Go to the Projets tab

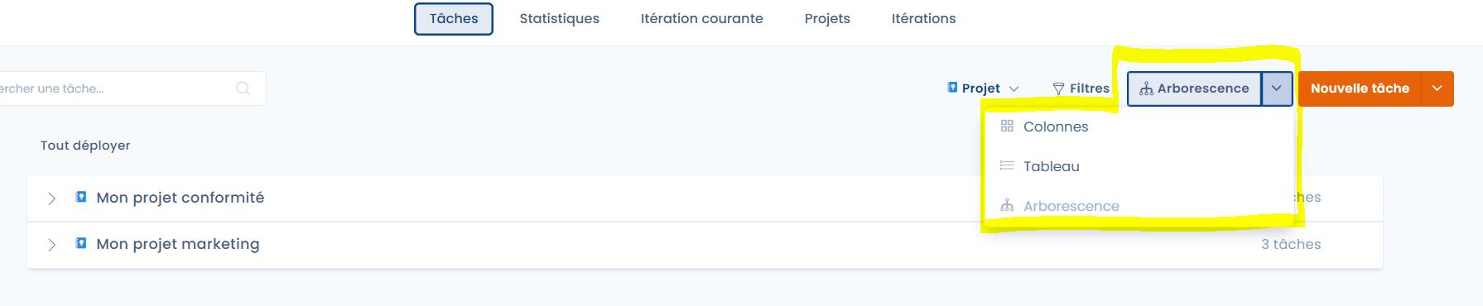(827, 18)
